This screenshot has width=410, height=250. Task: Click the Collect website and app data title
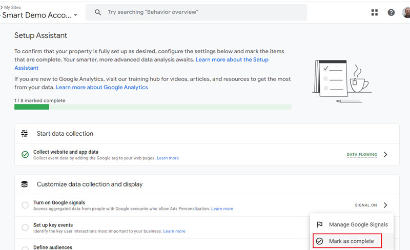[x=66, y=152]
